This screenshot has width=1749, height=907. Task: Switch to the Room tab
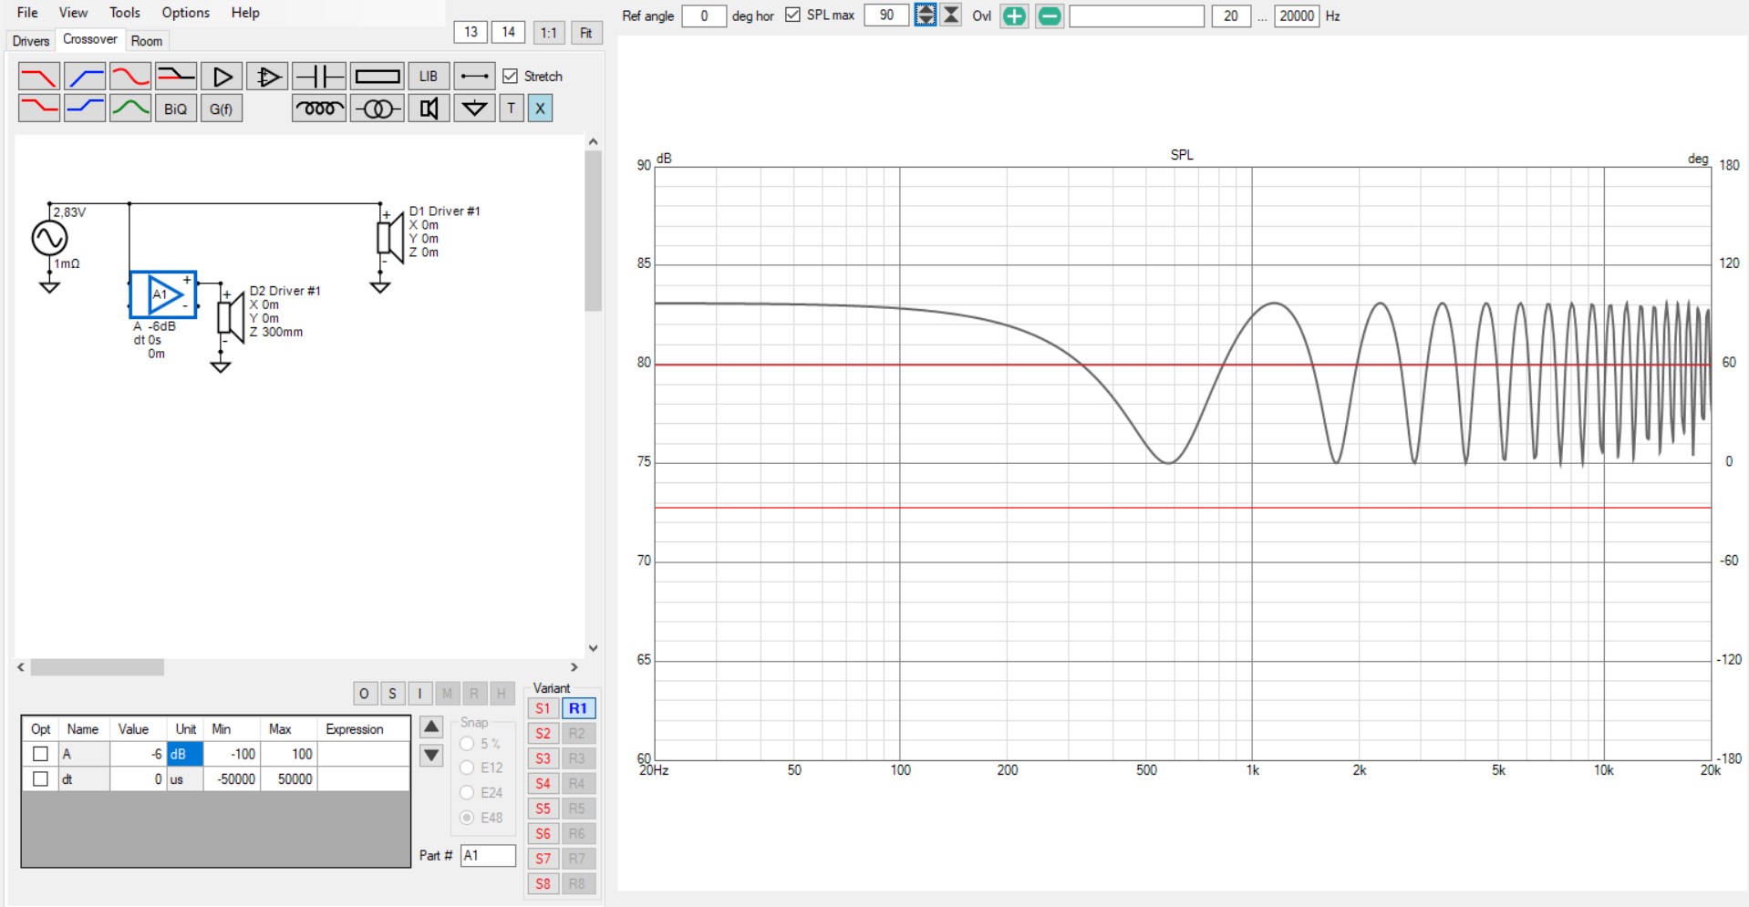pyautogui.click(x=147, y=41)
